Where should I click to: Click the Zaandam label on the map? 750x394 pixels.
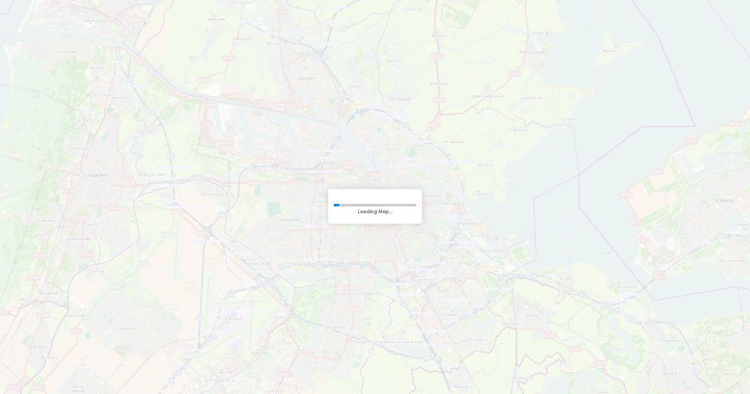[x=307, y=78]
